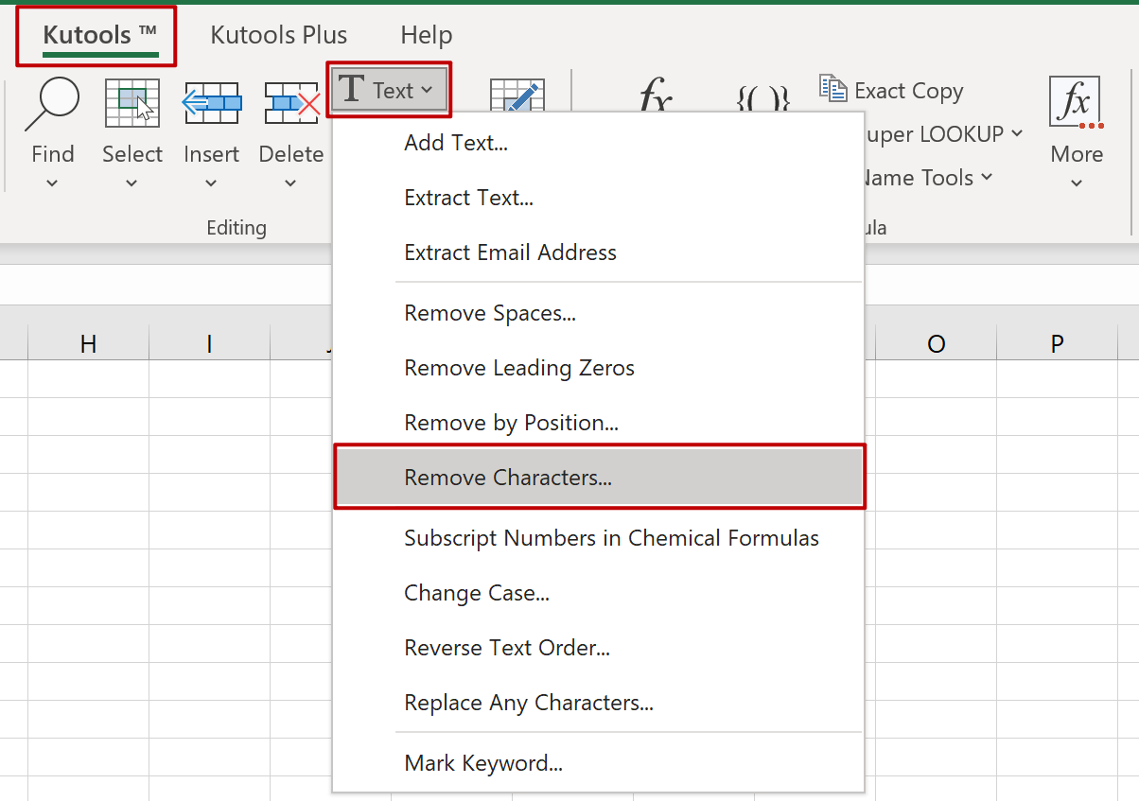Image resolution: width=1139 pixels, height=801 pixels.
Task: Click Extract Email Address in the menu
Action: [510, 252]
